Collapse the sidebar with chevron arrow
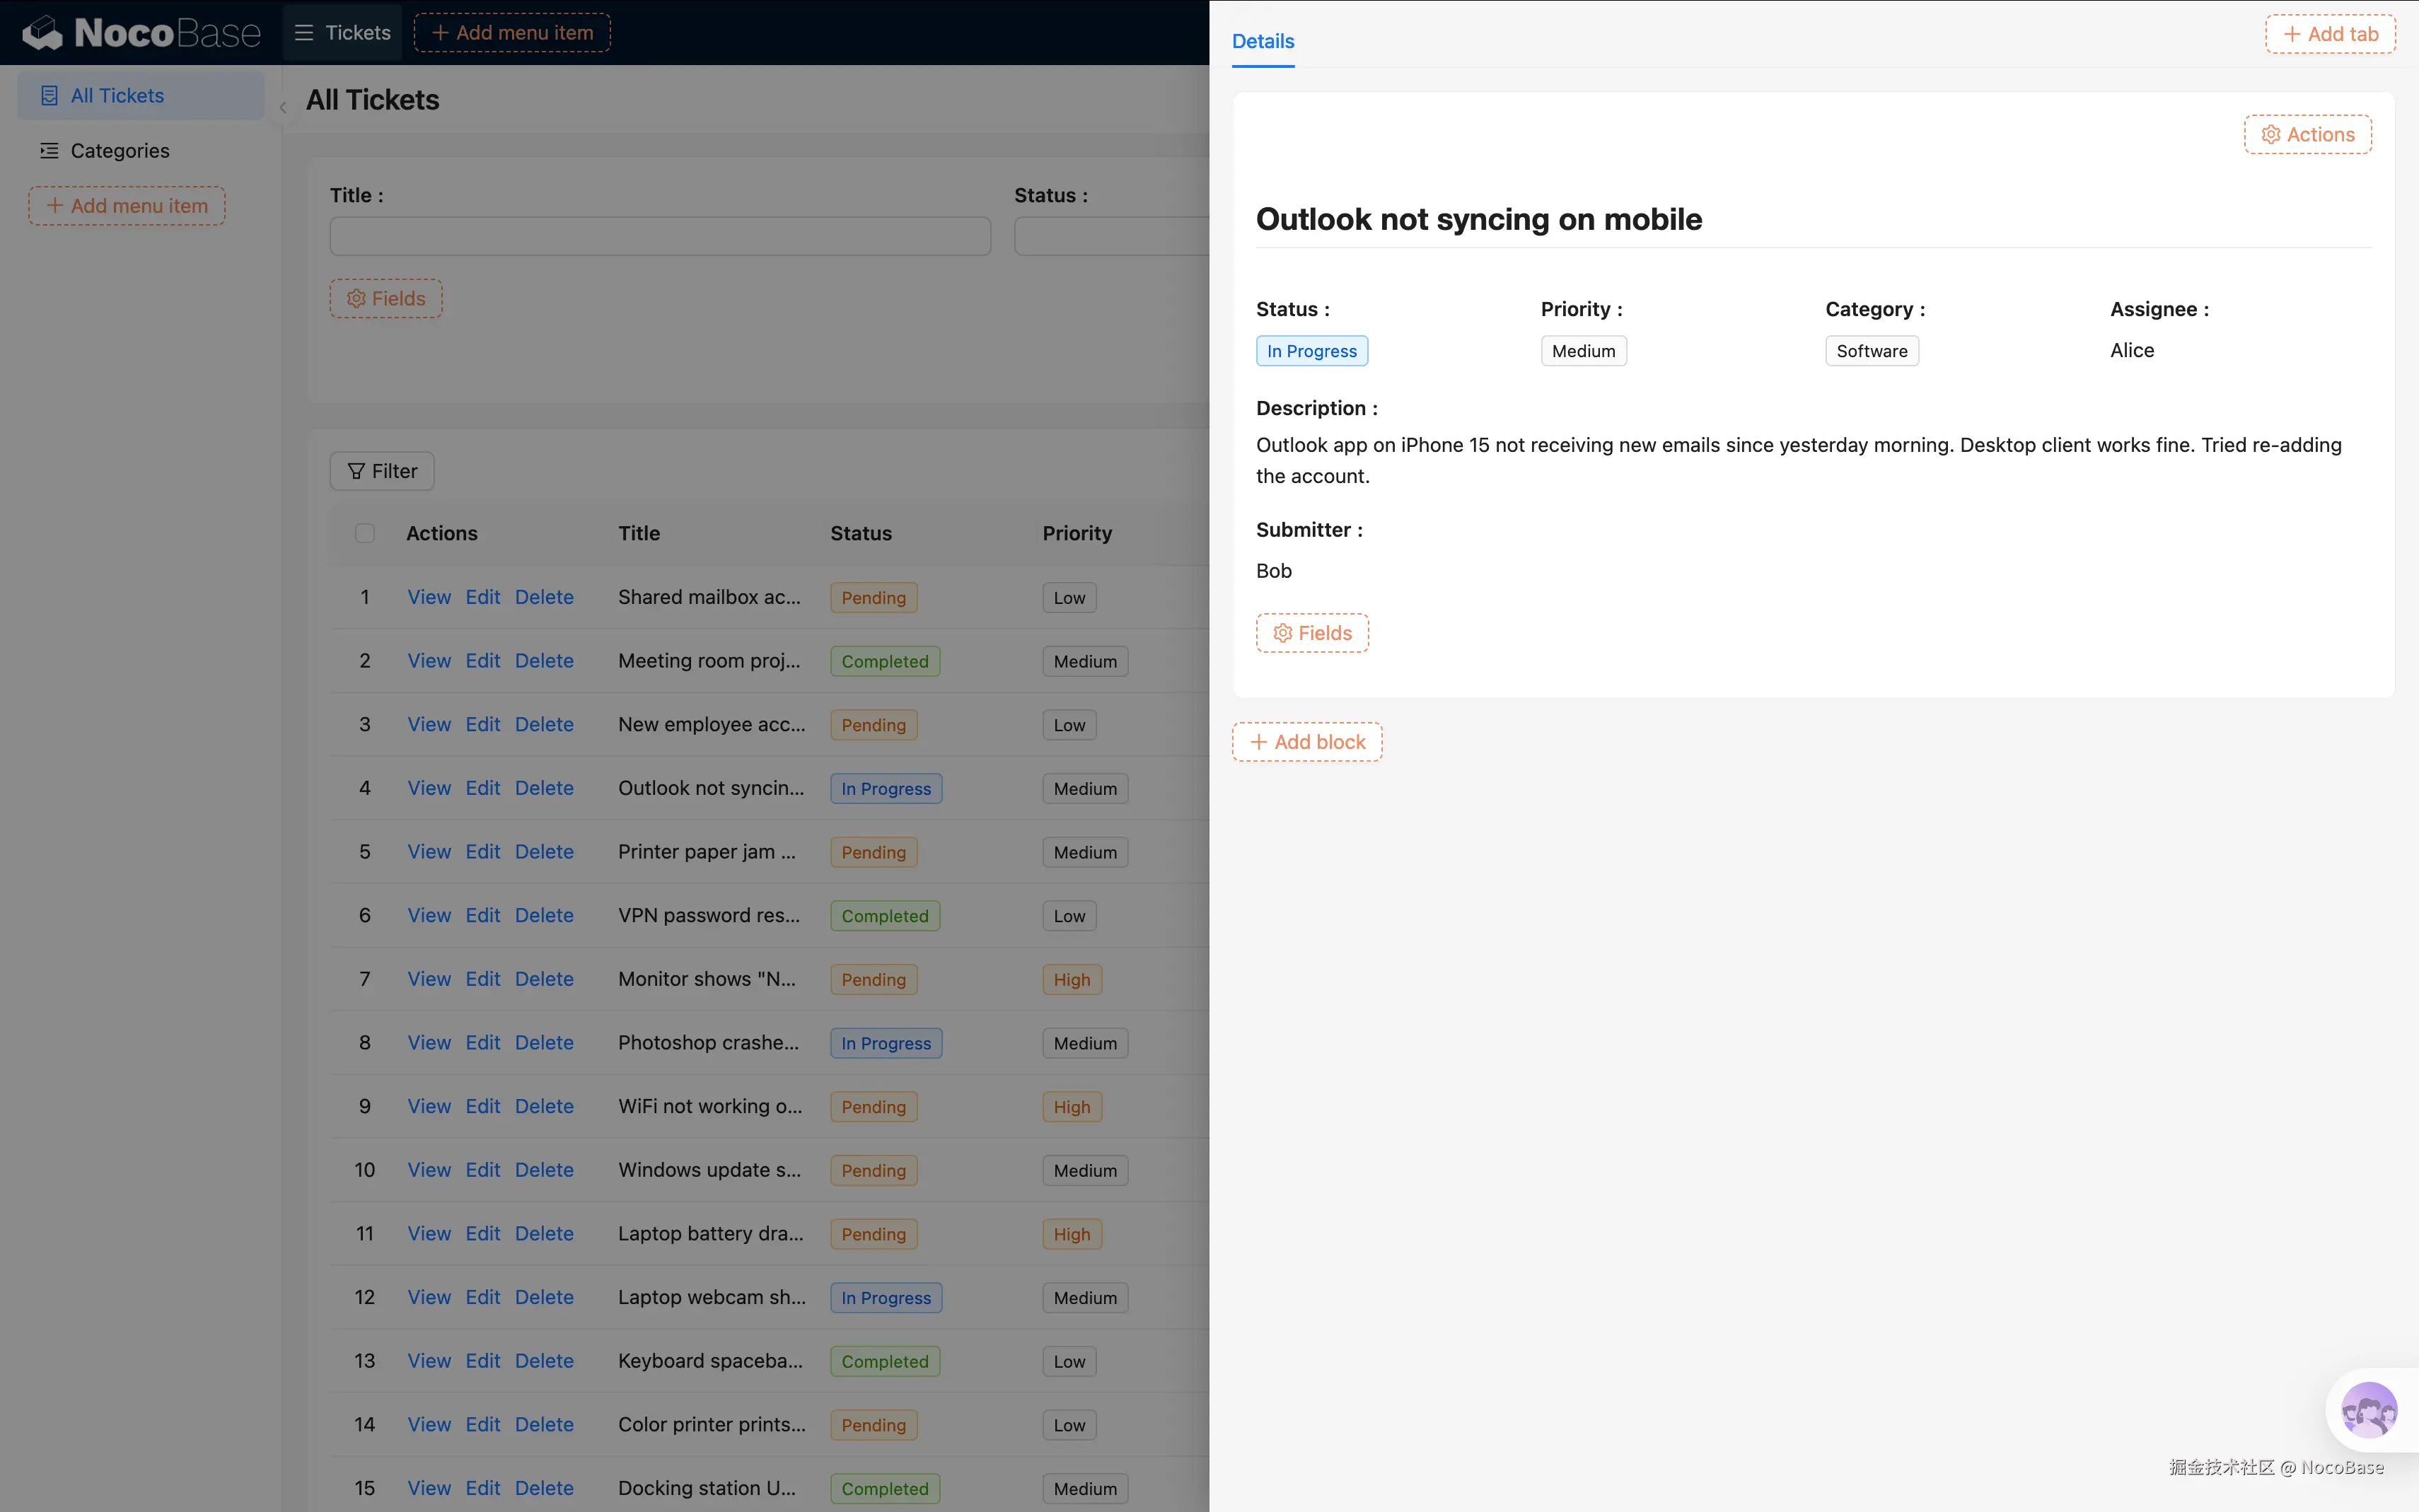Image resolution: width=2419 pixels, height=1512 pixels. [x=283, y=107]
